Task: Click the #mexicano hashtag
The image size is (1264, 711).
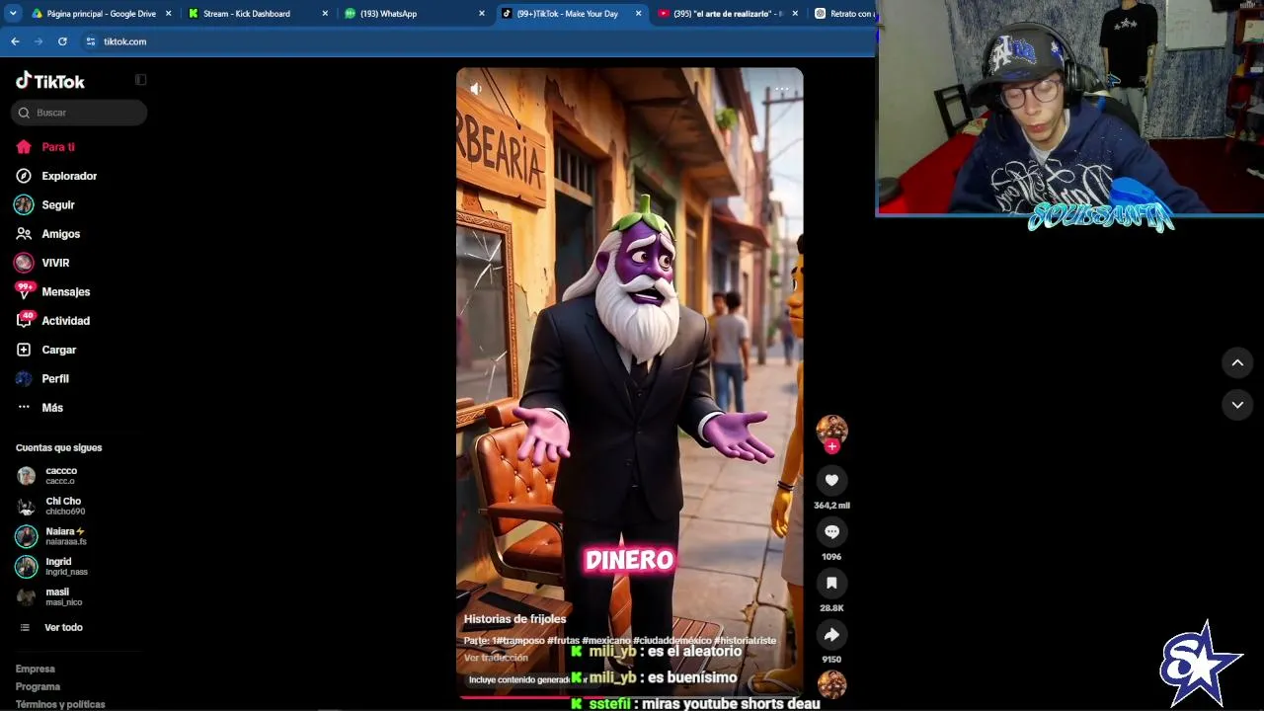Action: click(x=606, y=641)
